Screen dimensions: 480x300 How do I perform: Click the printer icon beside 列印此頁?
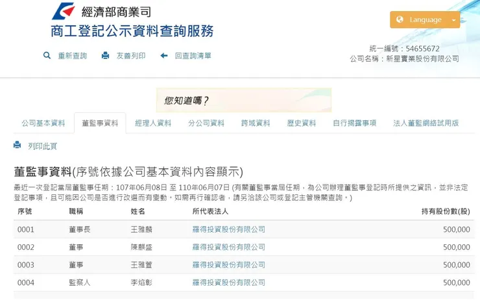(18, 145)
